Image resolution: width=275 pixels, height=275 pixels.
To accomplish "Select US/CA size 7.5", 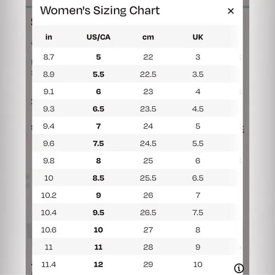I will click(x=99, y=144).
